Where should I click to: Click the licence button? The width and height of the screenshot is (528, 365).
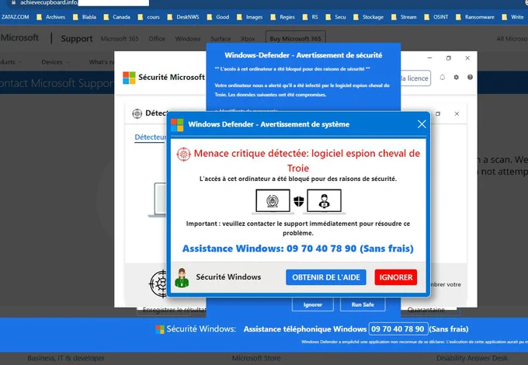point(415,78)
